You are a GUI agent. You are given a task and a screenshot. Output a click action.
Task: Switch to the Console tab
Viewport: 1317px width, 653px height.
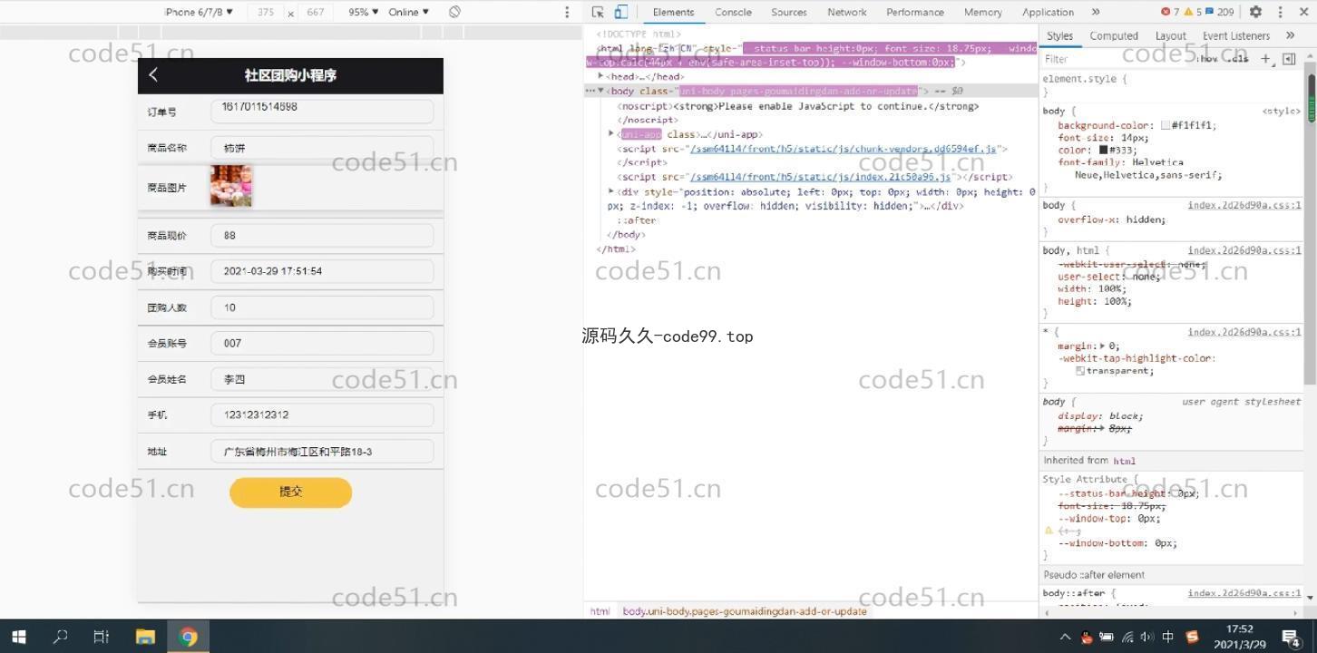pos(733,12)
